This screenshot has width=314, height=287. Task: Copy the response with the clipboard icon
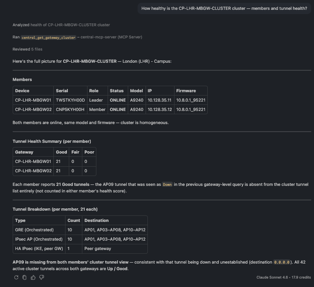[x=24, y=277]
